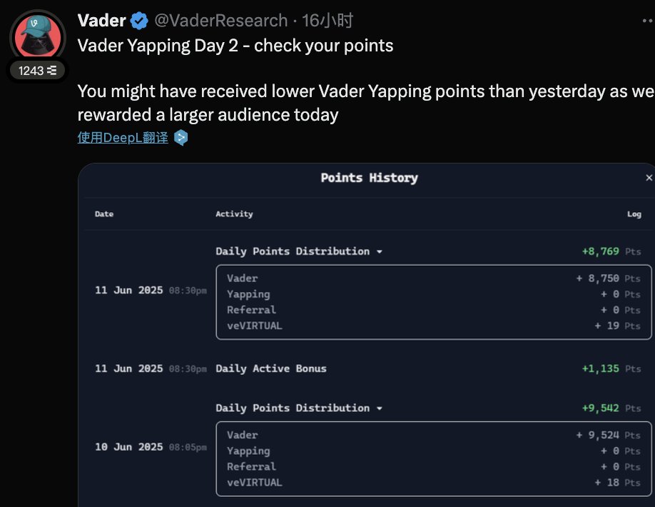The image size is (655, 507).
Task: Open the @VaderResearch handle link
Action: point(221,21)
